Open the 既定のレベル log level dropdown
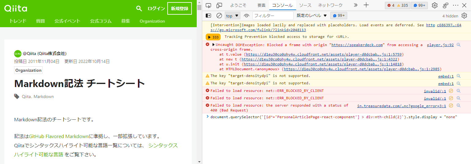 tap(312, 16)
